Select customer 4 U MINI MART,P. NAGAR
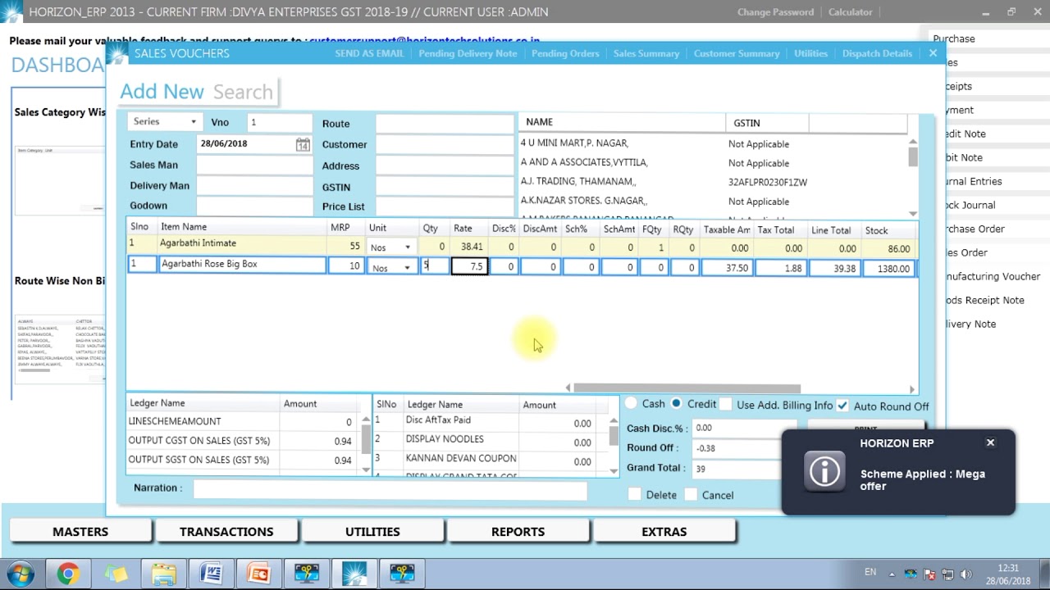Screen dimensions: 1050x590 click(x=574, y=143)
